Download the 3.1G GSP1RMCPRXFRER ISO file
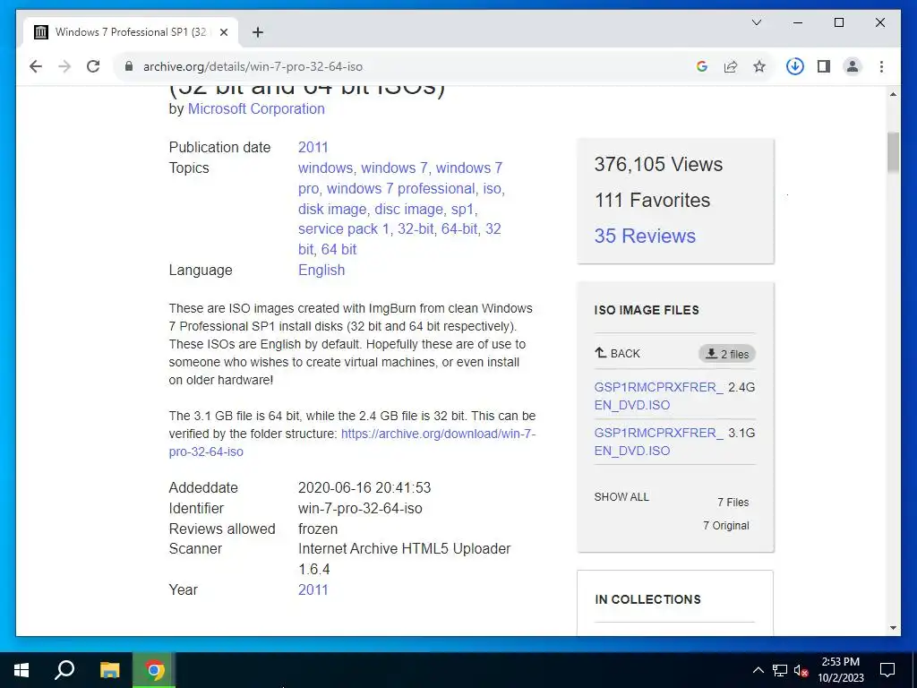 point(658,442)
